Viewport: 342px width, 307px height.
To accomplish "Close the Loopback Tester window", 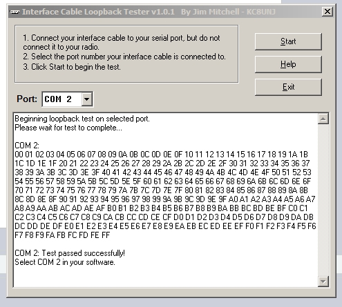I will point(327,12).
